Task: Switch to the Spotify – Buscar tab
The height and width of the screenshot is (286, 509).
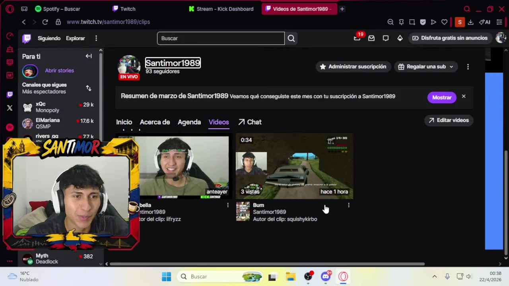Action: point(58,9)
